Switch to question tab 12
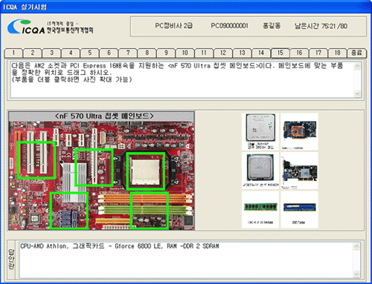Screen dimensions: 372x284 pos(223,53)
